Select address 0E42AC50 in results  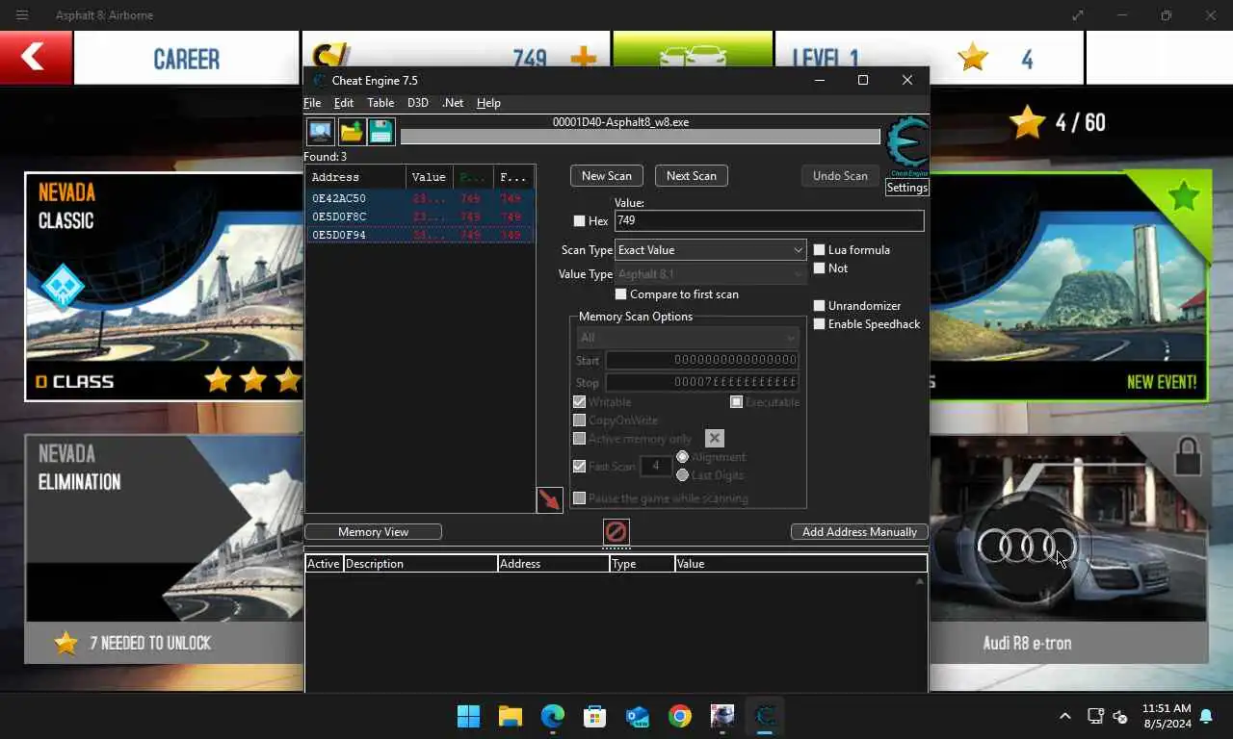420,199
